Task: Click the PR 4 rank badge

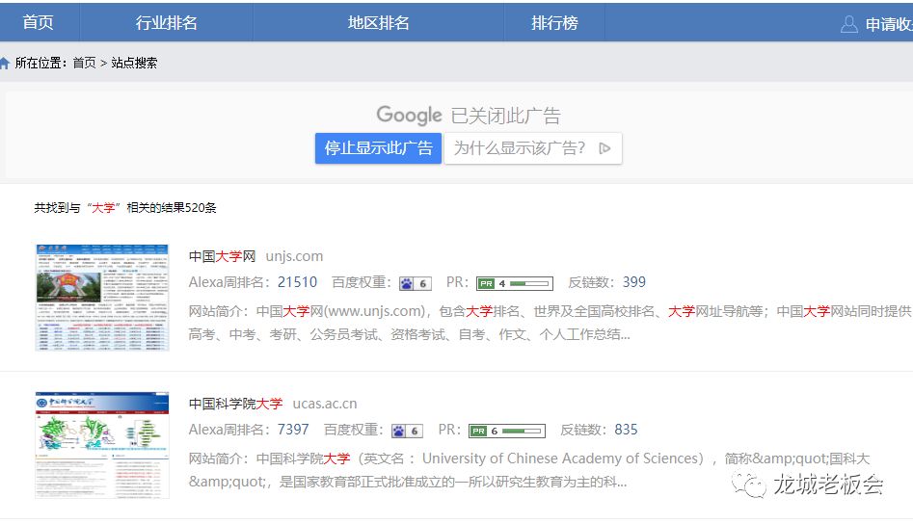Action: [515, 283]
